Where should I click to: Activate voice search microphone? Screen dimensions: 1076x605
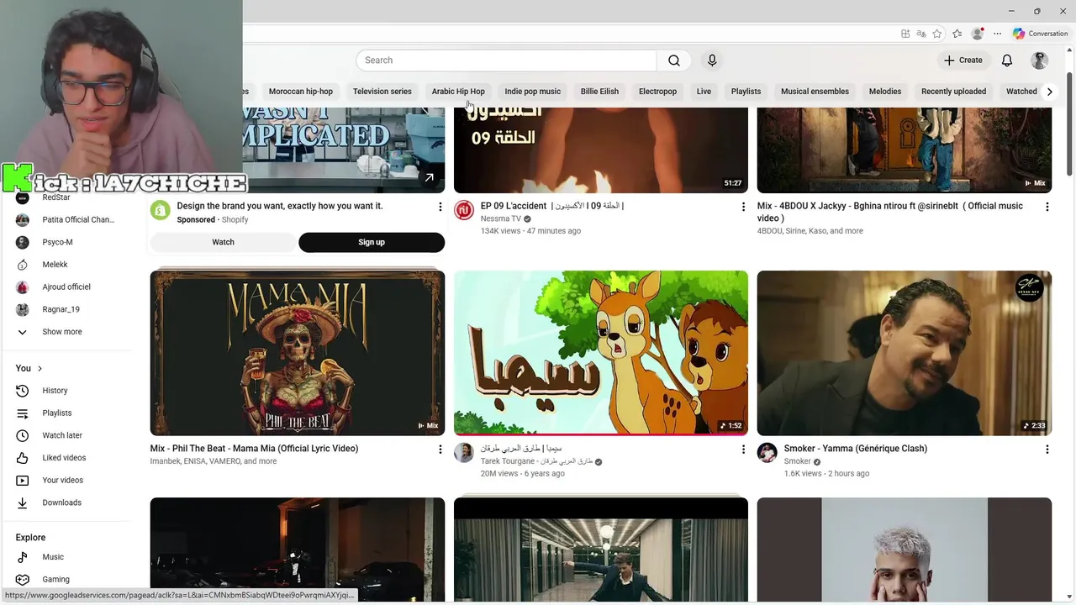pos(712,60)
